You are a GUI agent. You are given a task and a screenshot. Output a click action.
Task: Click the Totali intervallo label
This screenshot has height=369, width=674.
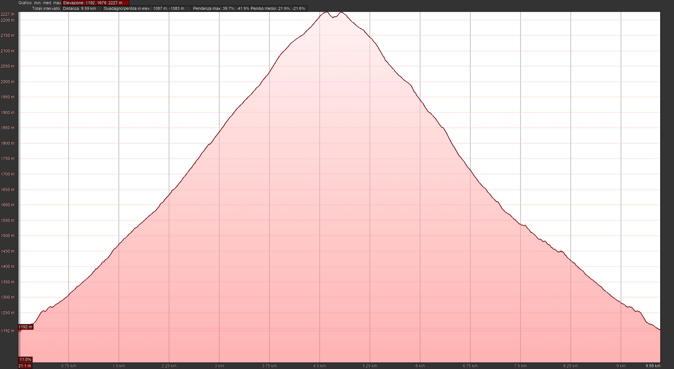pyautogui.click(x=46, y=8)
